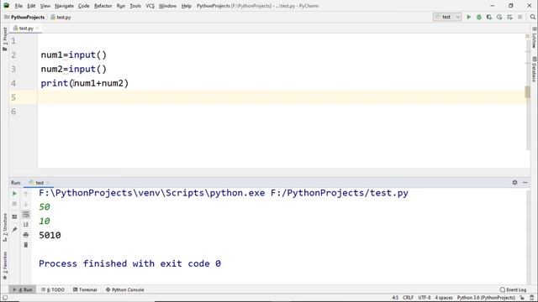Image resolution: width=538 pixels, height=302 pixels.
Task: Print the console output
Action: pyautogui.click(x=26, y=235)
